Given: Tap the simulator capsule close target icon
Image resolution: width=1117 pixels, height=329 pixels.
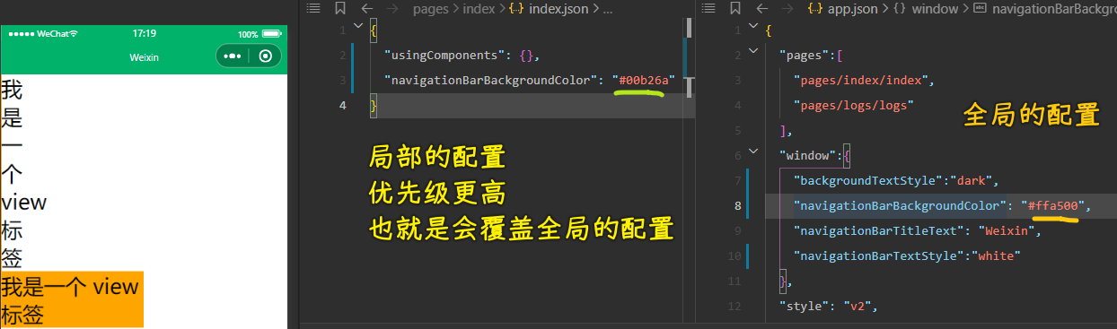Looking at the screenshot, I should coord(265,56).
